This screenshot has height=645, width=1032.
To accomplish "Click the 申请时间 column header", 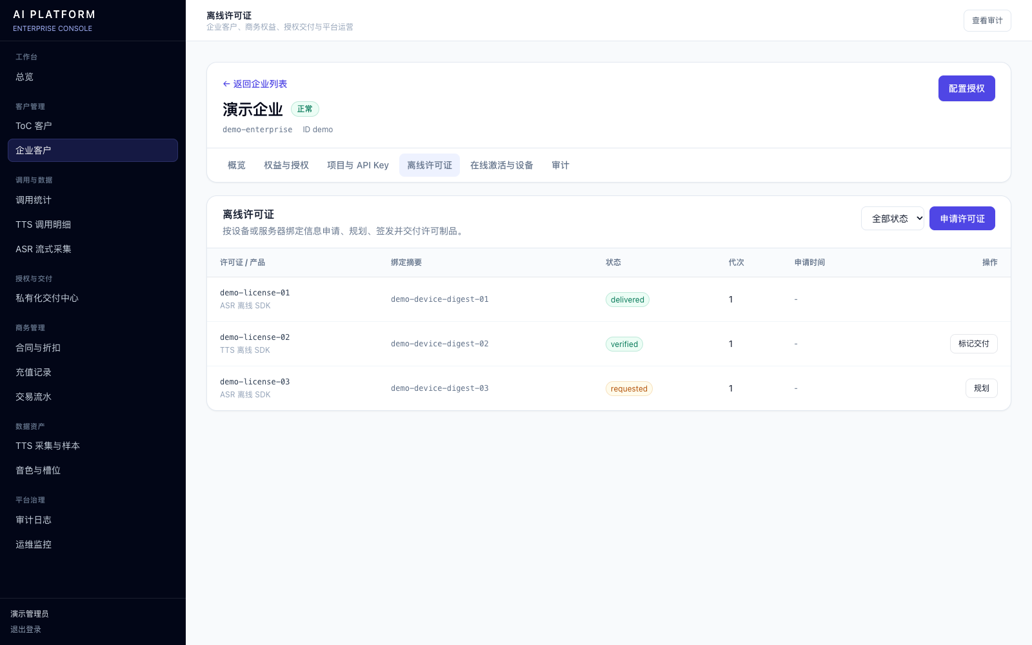I will pyautogui.click(x=809, y=263).
